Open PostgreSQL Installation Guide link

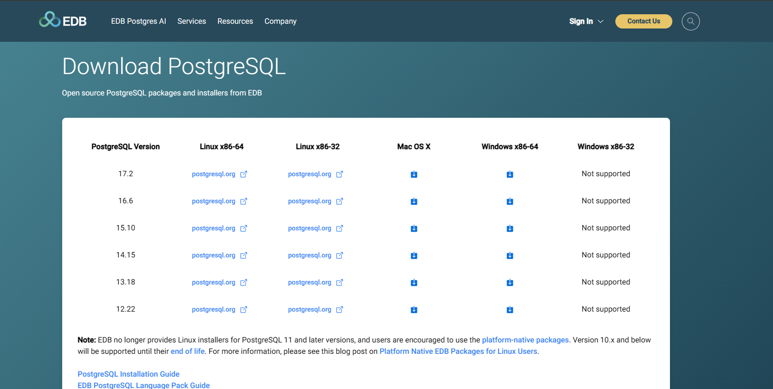click(129, 374)
